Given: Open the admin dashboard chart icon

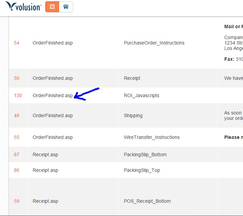Looking at the screenshot, I should 52,7.
